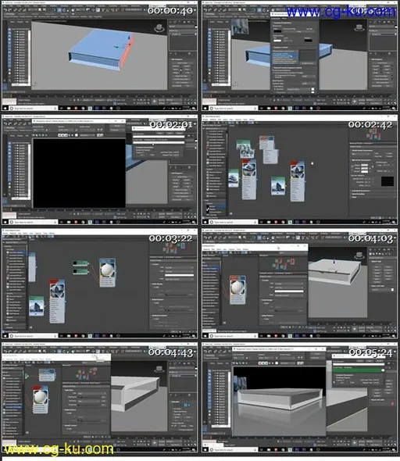Open Windows Start in the 00:05:24 frame
The image size is (400, 461).
point(205,450)
